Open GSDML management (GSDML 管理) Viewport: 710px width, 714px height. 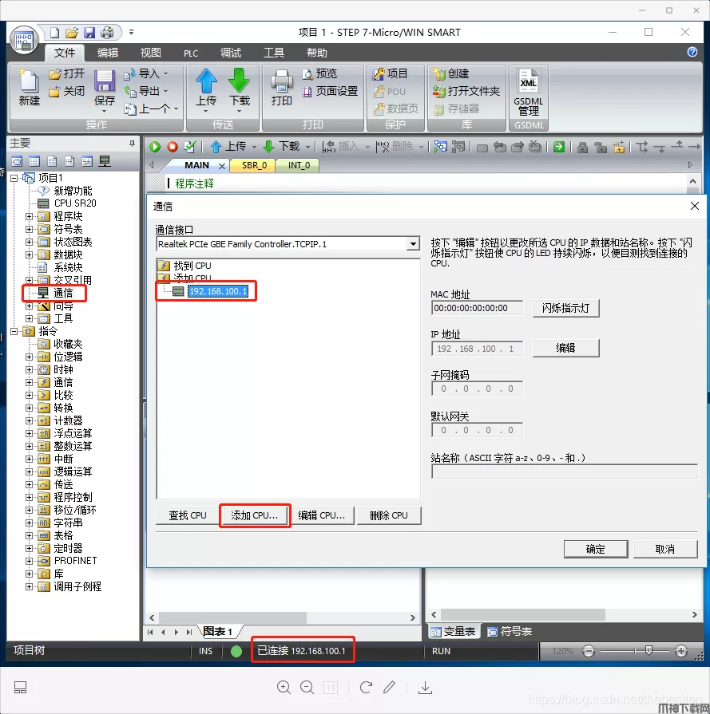pyautogui.click(x=529, y=93)
